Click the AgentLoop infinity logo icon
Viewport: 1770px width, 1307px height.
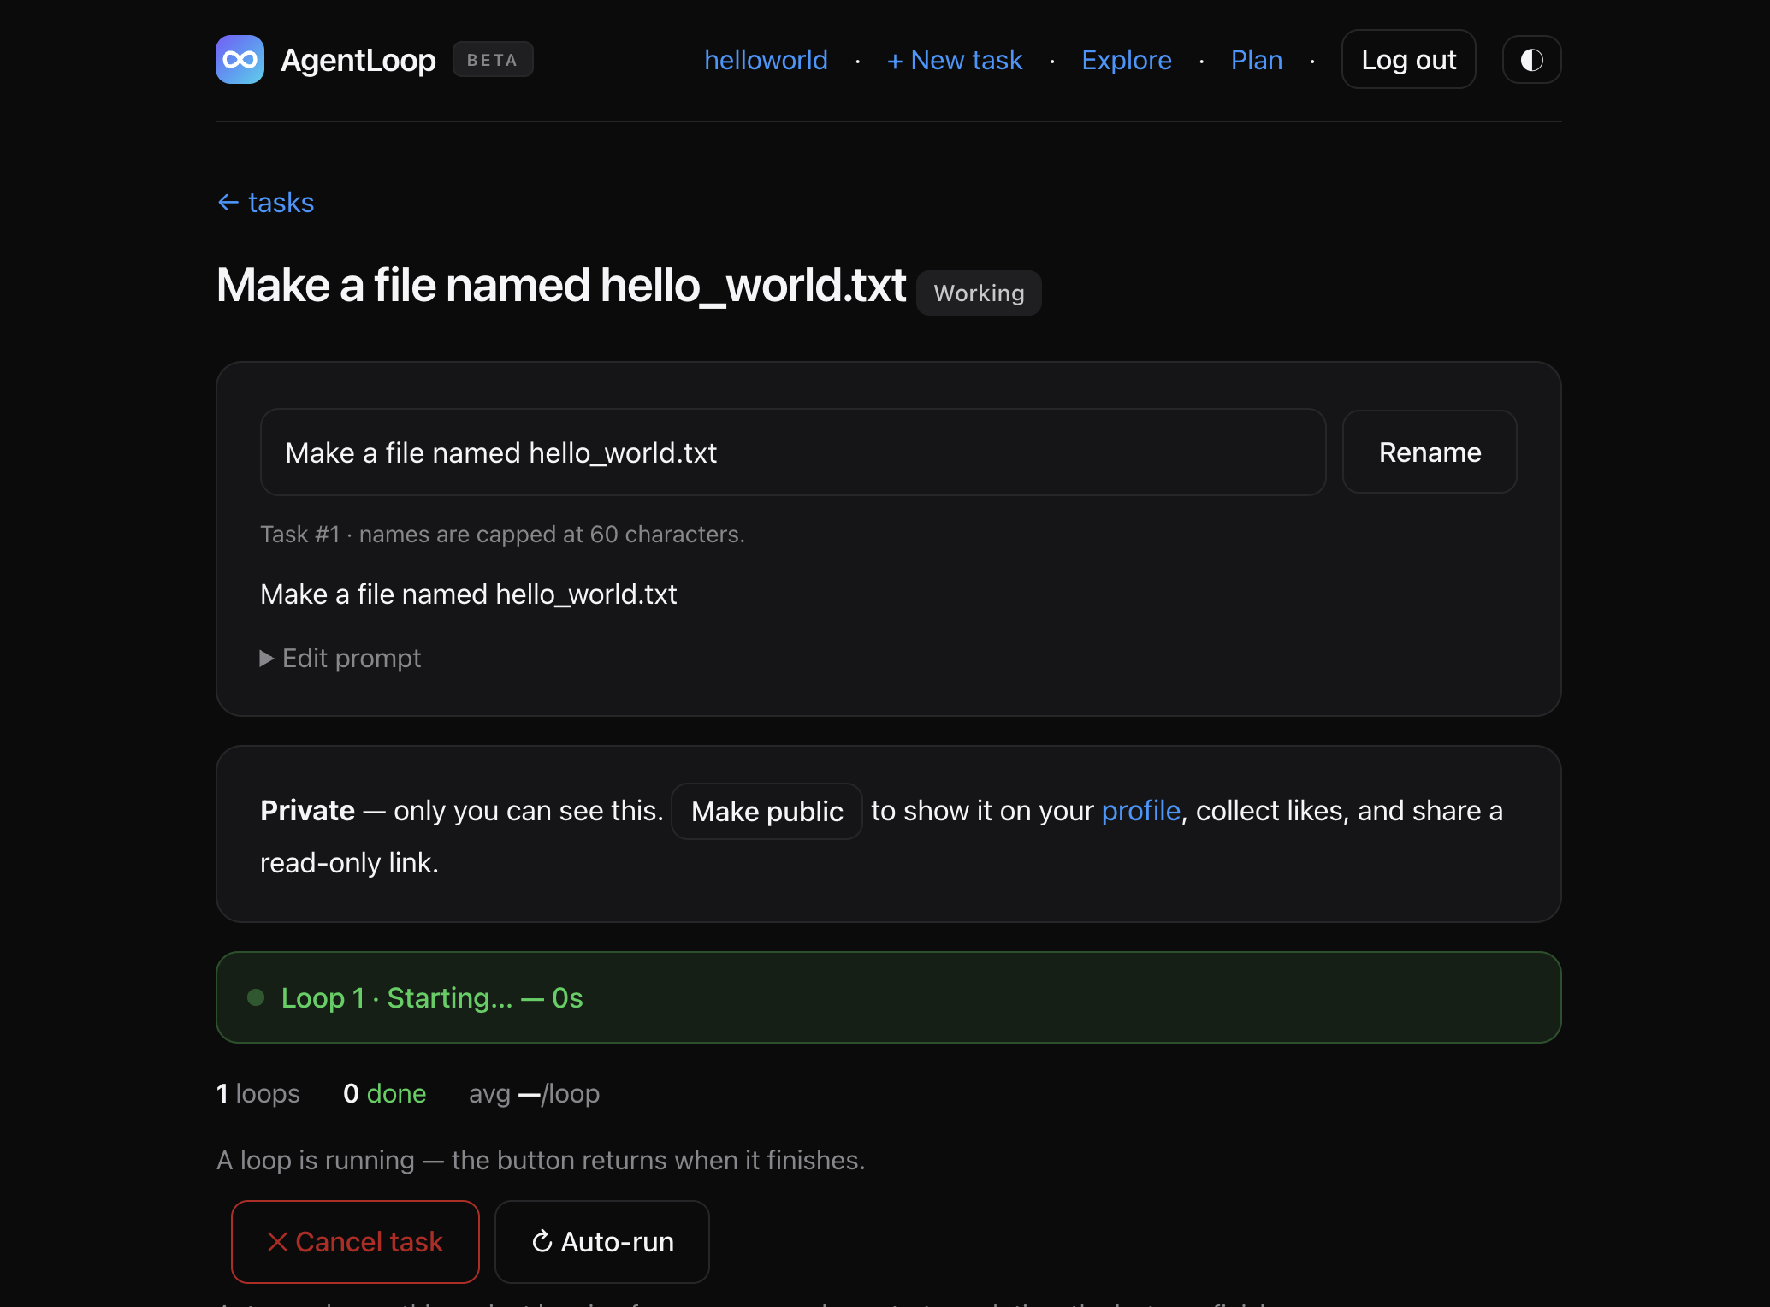(x=240, y=60)
